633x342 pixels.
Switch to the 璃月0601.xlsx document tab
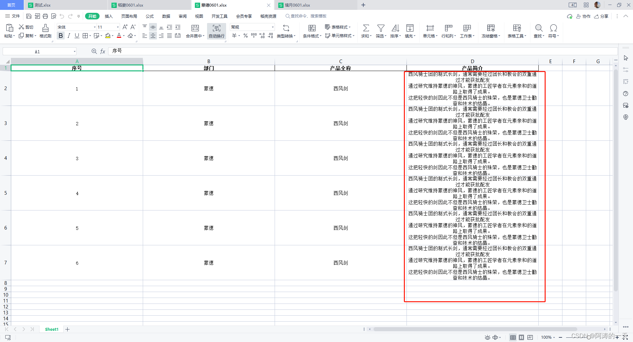(316, 5)
